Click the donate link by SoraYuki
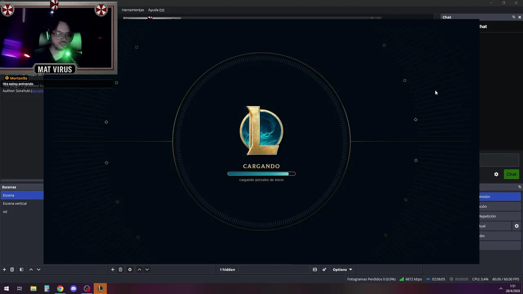This screenshot has height=294, width=523. (37, 91)
